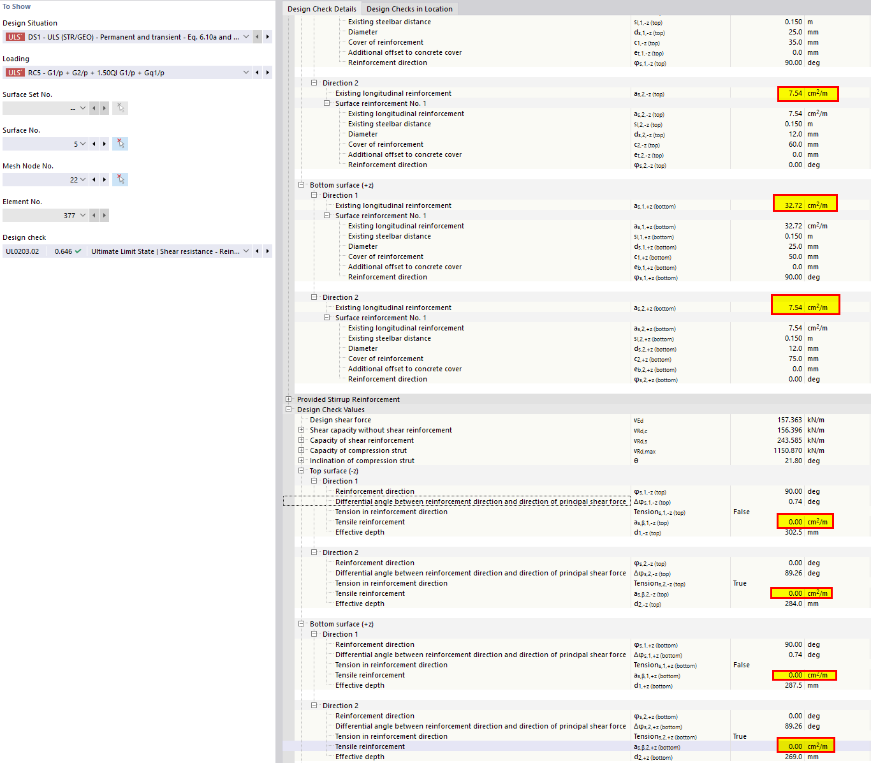Go to previous Loading with left arrow
Image resolution: width=871 pixels, height=763 pixels.
coord(257,73)
